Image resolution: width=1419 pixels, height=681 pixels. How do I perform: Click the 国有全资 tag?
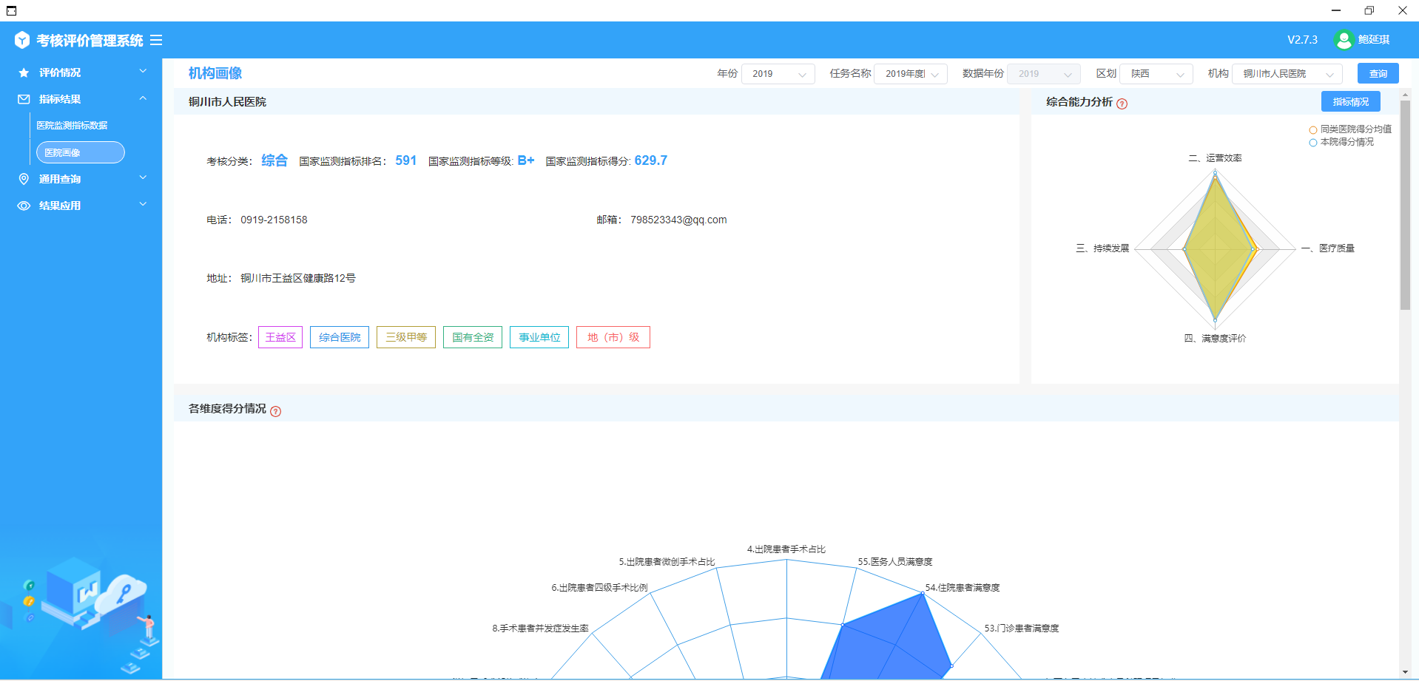[x=473, y=337]
